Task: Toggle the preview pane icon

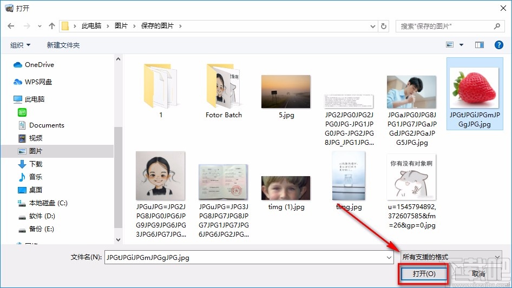Action: pos(480,45)
